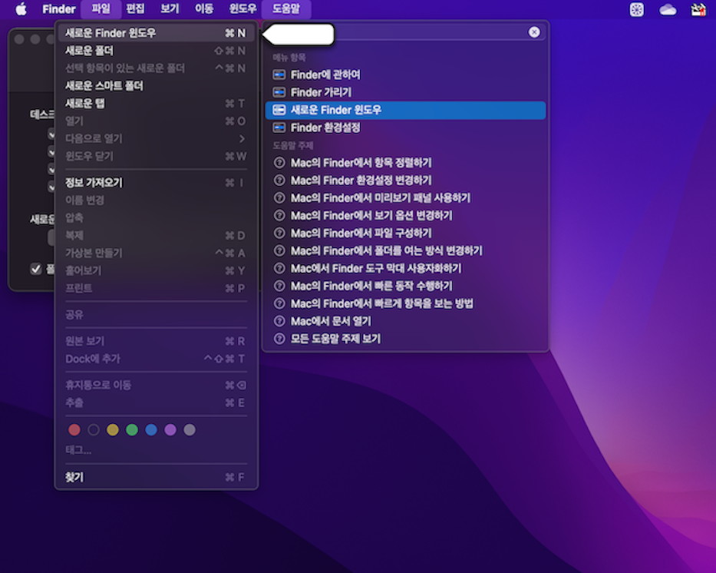Click the Finder icon beside "Finder 환경설정"

coord(278,128)
